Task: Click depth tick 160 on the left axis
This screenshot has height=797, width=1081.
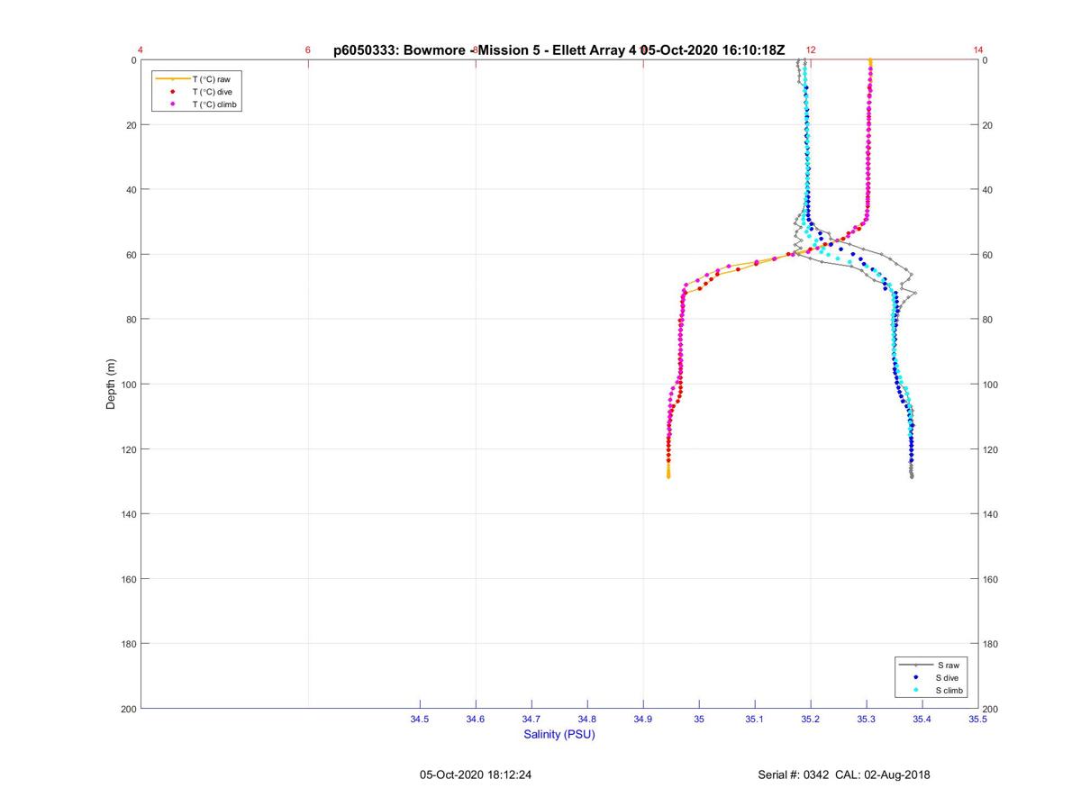Action: click(x=128, y=579)
